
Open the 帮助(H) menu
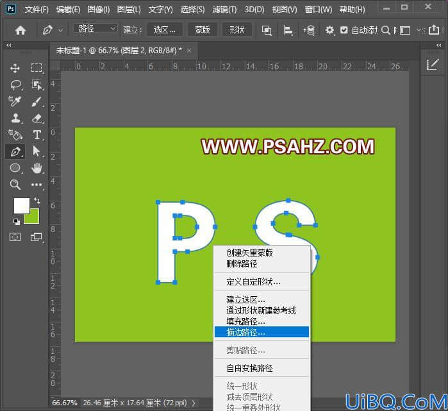pyautogui.click(x=352, y=10)
